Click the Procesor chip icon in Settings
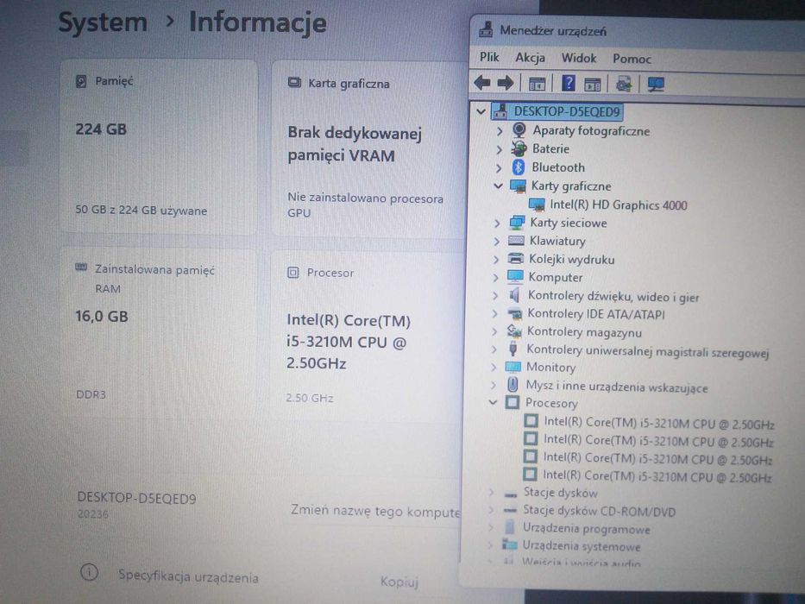 click(x=292, y=273)
